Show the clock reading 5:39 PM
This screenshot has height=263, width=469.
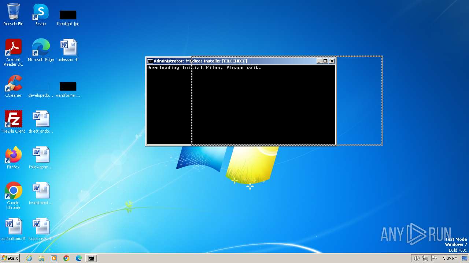click(x=450, y=258)
